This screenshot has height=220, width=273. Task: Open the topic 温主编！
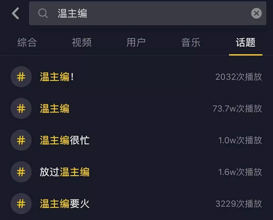(x=57, y=77)
